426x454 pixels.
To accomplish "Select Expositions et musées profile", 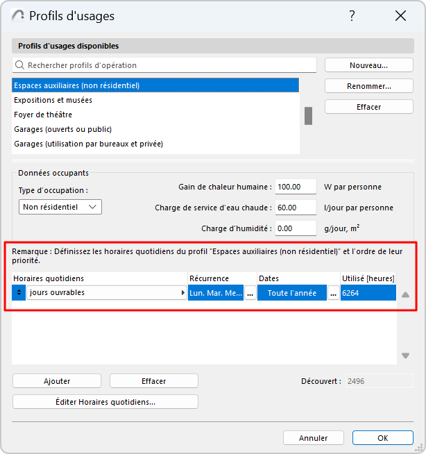I will click(53, 100).
